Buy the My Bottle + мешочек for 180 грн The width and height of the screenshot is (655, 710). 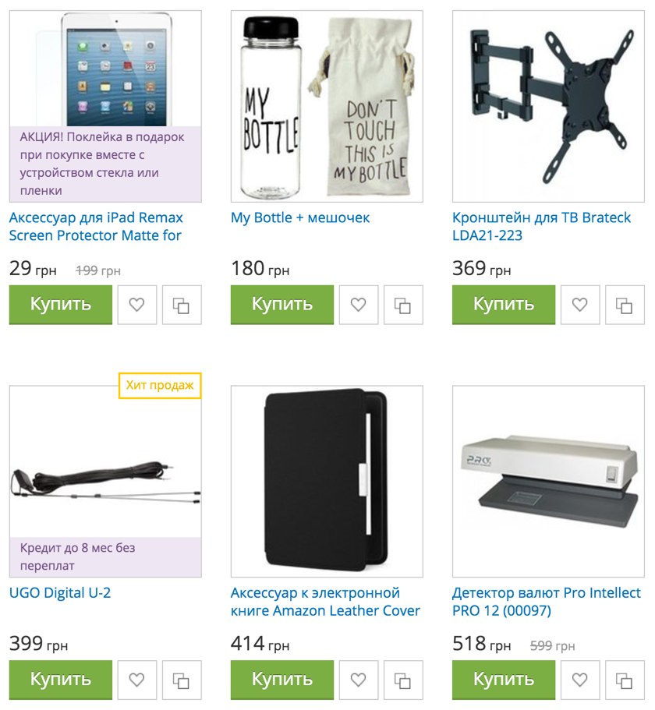[x=282, y=305]
